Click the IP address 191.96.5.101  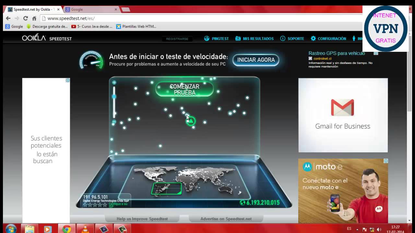click(x=95, y=197)
